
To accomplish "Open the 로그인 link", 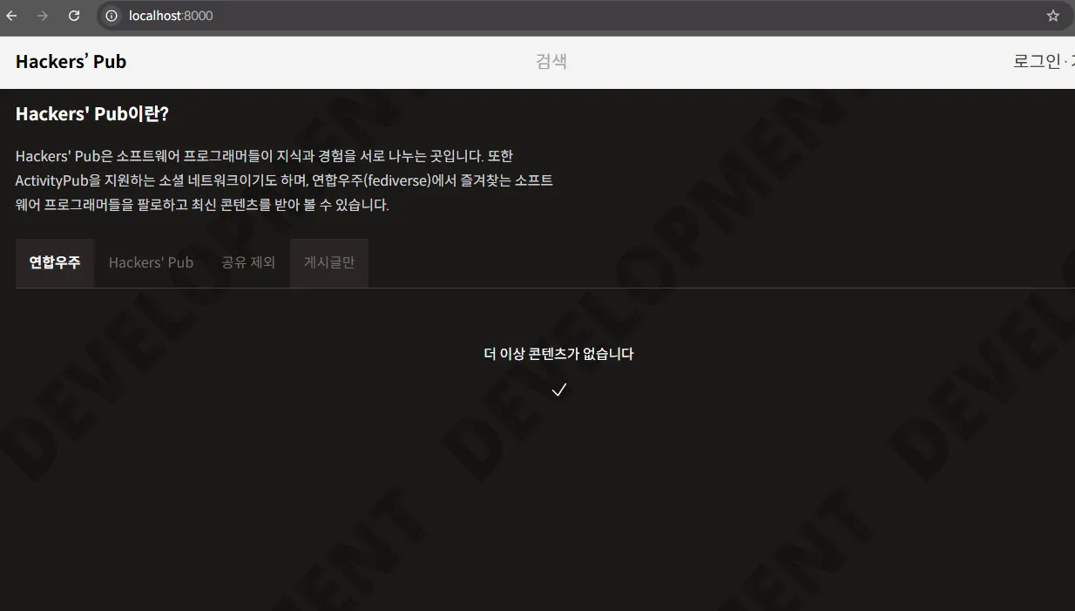I will tap(1037, 61).
